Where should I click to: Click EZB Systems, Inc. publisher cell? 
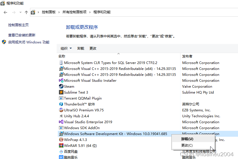196,110
